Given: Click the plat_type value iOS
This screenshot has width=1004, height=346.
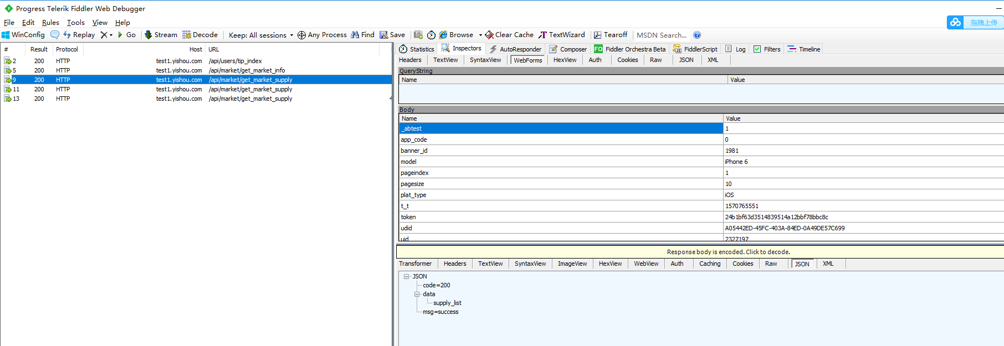Looking at the screenshot, I should (x=729, y=195).
